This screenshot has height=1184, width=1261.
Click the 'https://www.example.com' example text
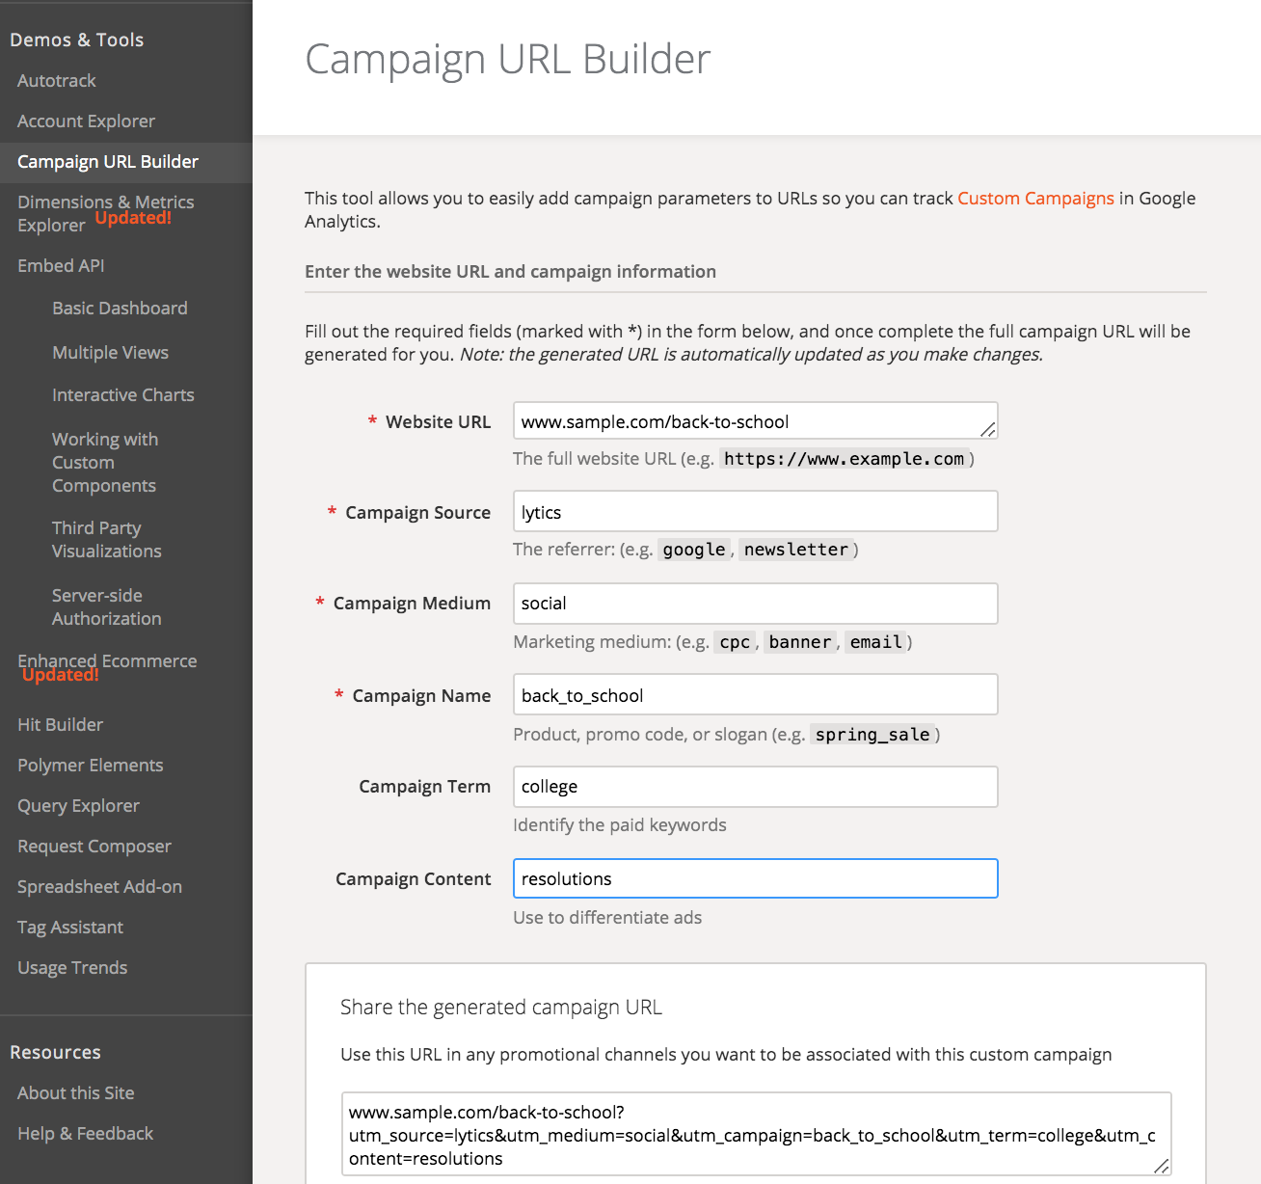coord(844,459)
